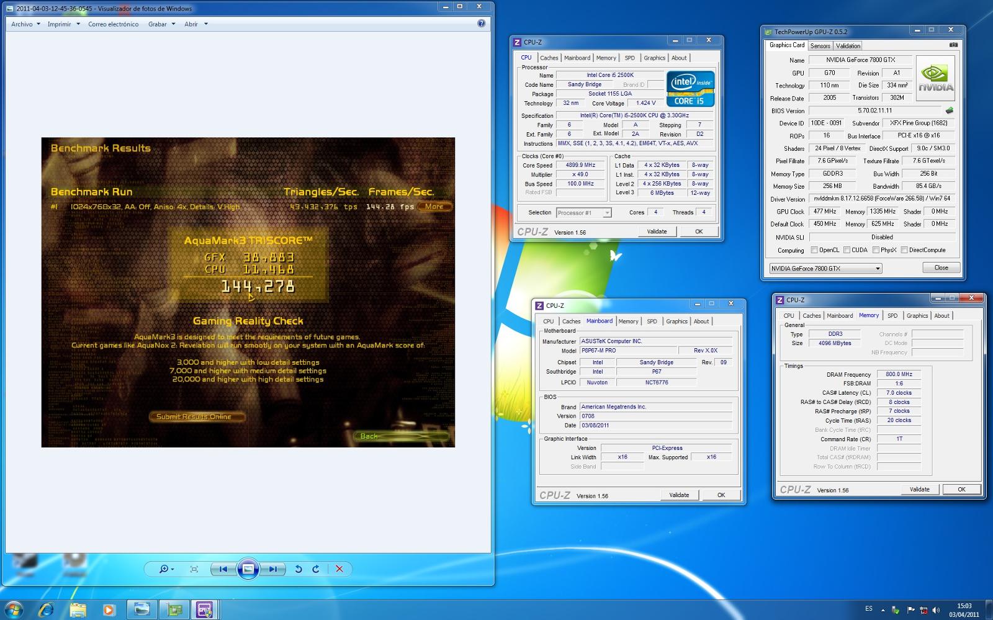The image size is (993, 620).
Task: Open Caches tab in top CPU-Z window
Action: (549, 58)
